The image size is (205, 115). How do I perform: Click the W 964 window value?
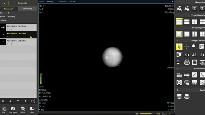point(170,103)
